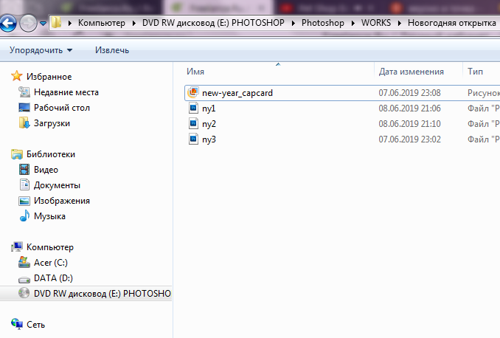Image resolution: width=500 pixels, height=338 pixels.
Task: Go to DVD RW дисковод (E:) PHOTOSHOP breadcrumb
Action: coord(213,23)
